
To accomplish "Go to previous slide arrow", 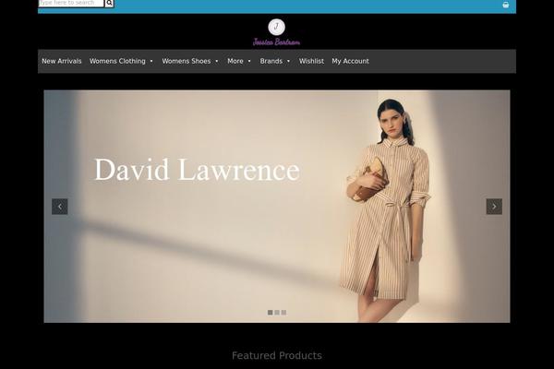I will pos(60,207).
